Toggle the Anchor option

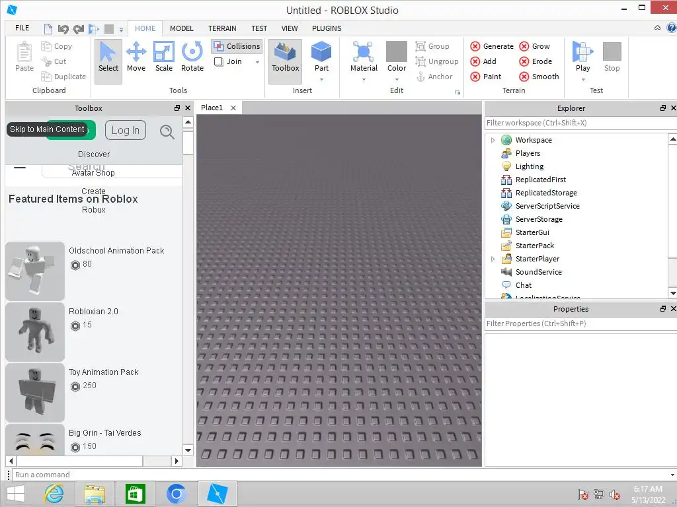point(434,77)
